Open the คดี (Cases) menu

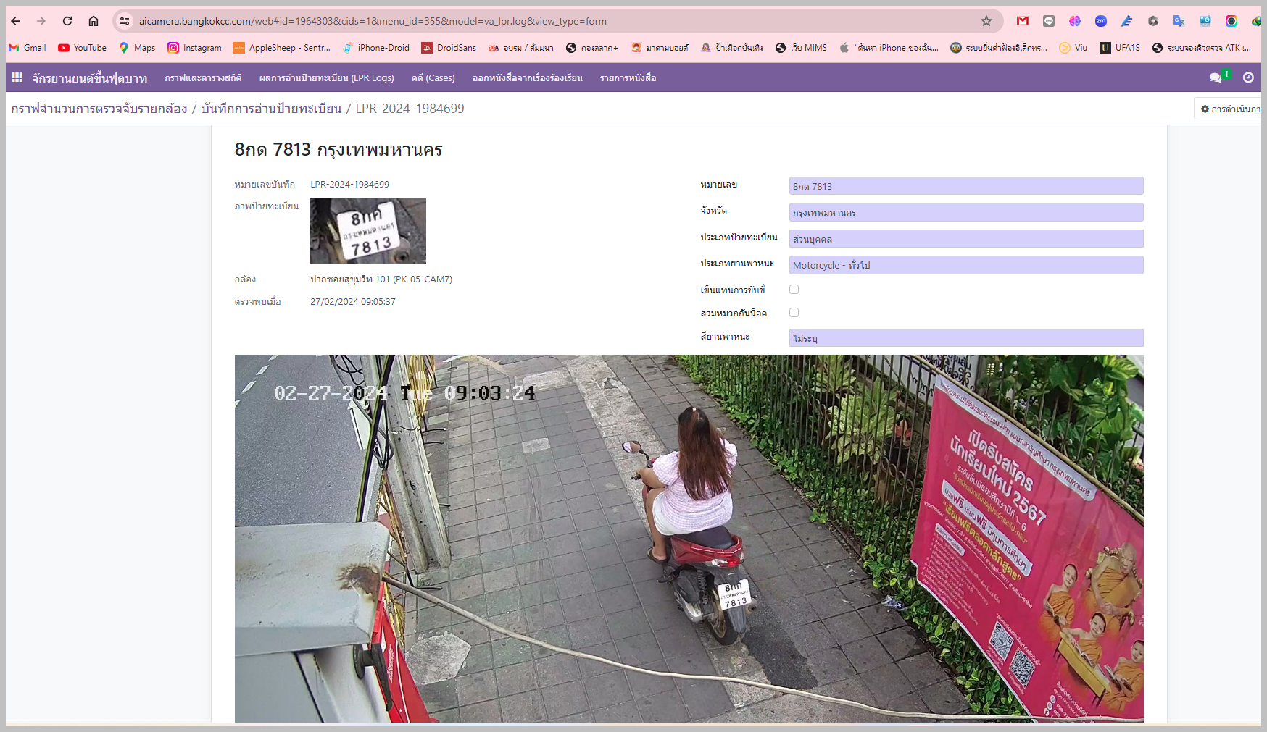(x=433, y=77)
